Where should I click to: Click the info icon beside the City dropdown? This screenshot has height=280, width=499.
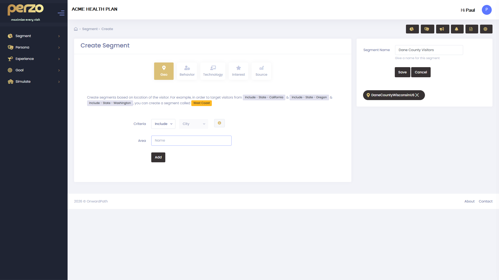pyautogui.click(x=219, y=123)
